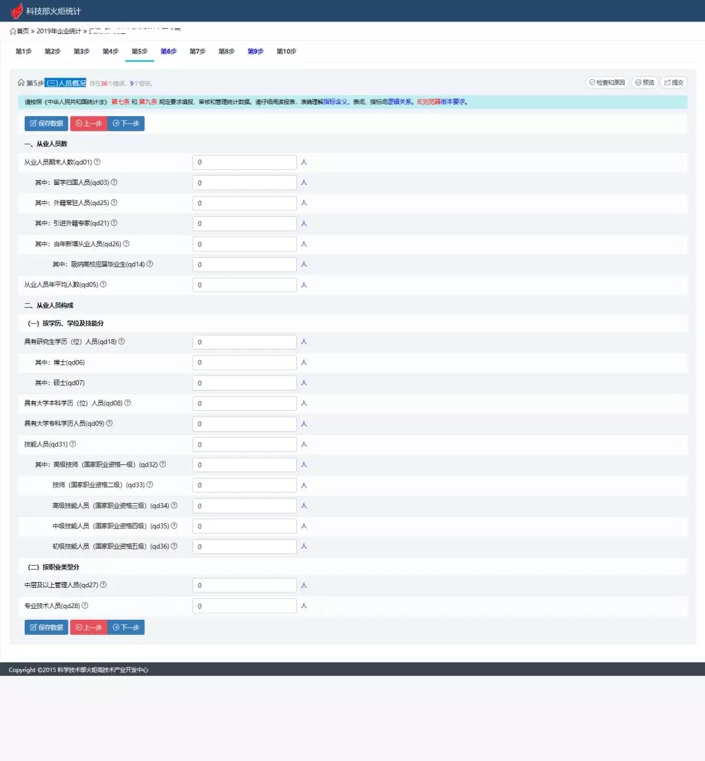Click the torch logo in the header
This screenshot has height=761, width=705.
click(16, 11)
